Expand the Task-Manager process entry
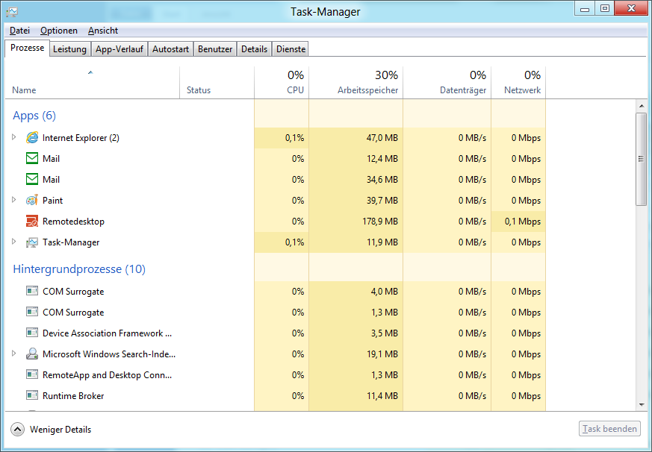Screen dimensions: 652x452 coord(13,242)
